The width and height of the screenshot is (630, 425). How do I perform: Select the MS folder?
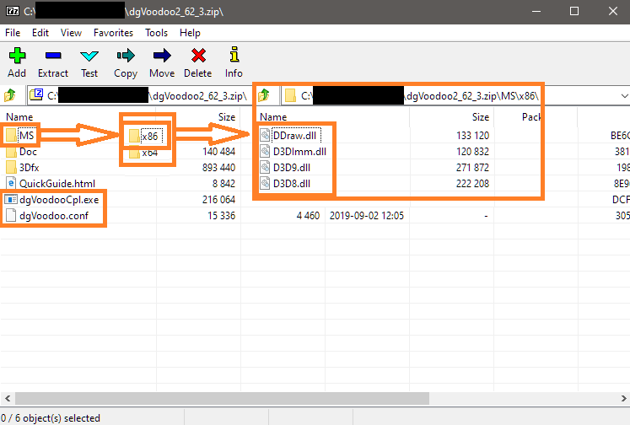27,136
